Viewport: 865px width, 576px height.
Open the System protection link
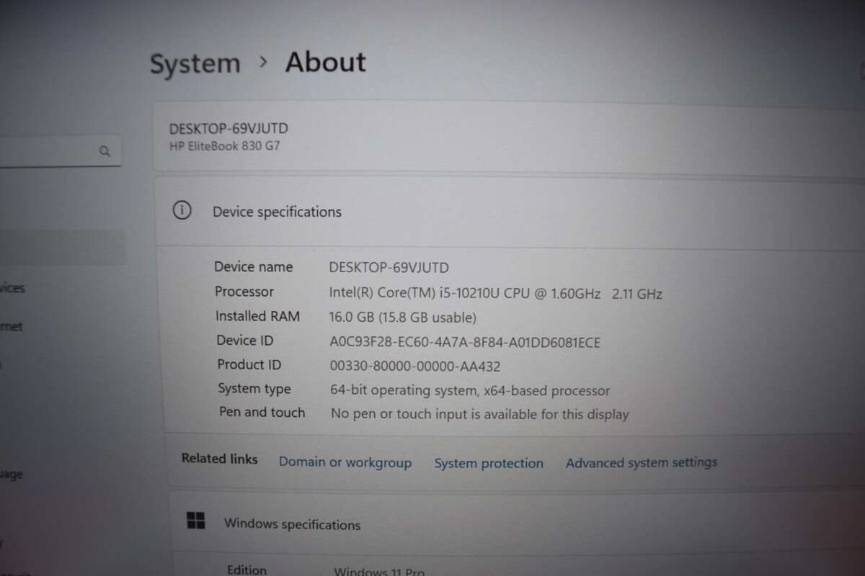coord(489,464)
